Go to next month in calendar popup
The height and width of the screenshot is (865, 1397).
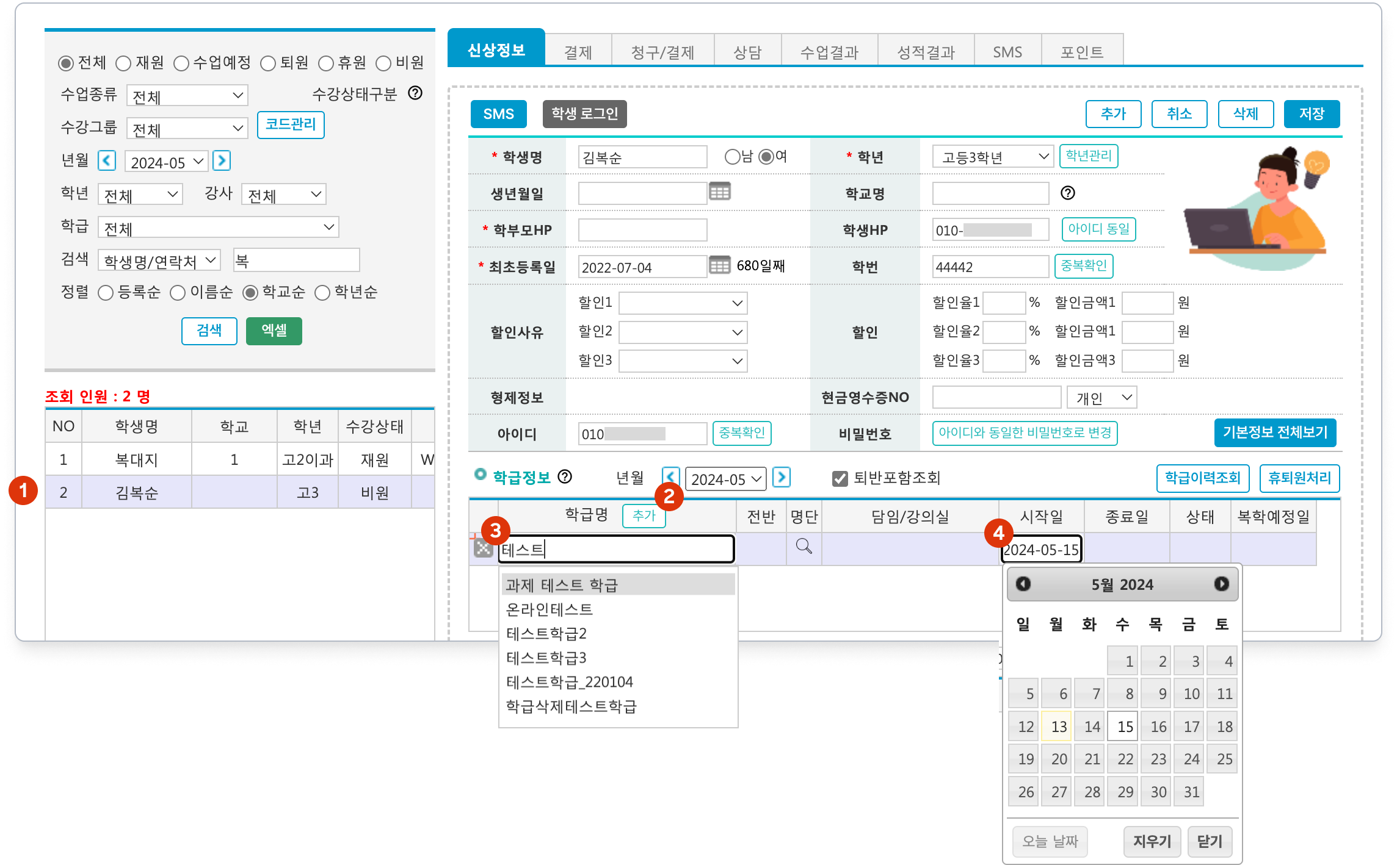point(1221,584)
